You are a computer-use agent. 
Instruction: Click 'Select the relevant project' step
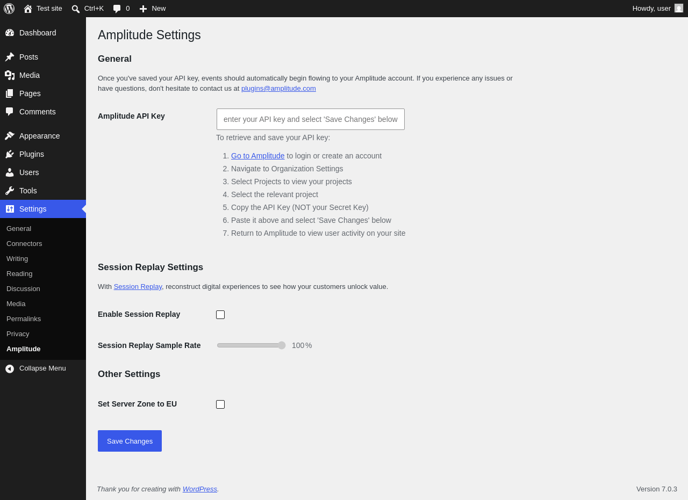(x=275, y=194)
